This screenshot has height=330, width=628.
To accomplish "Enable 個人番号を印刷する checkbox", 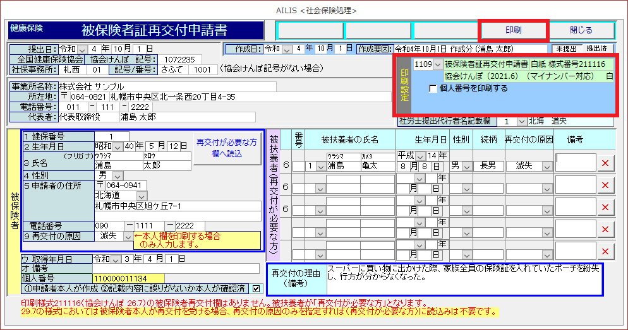I will click(x=433, y=89).
